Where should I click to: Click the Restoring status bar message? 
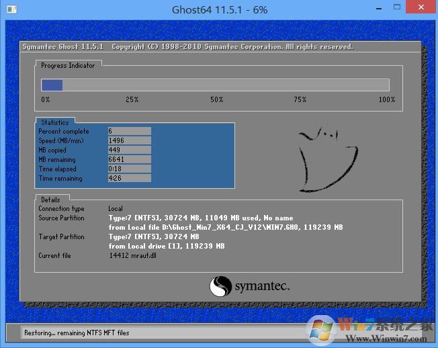(x=76, y=333)
